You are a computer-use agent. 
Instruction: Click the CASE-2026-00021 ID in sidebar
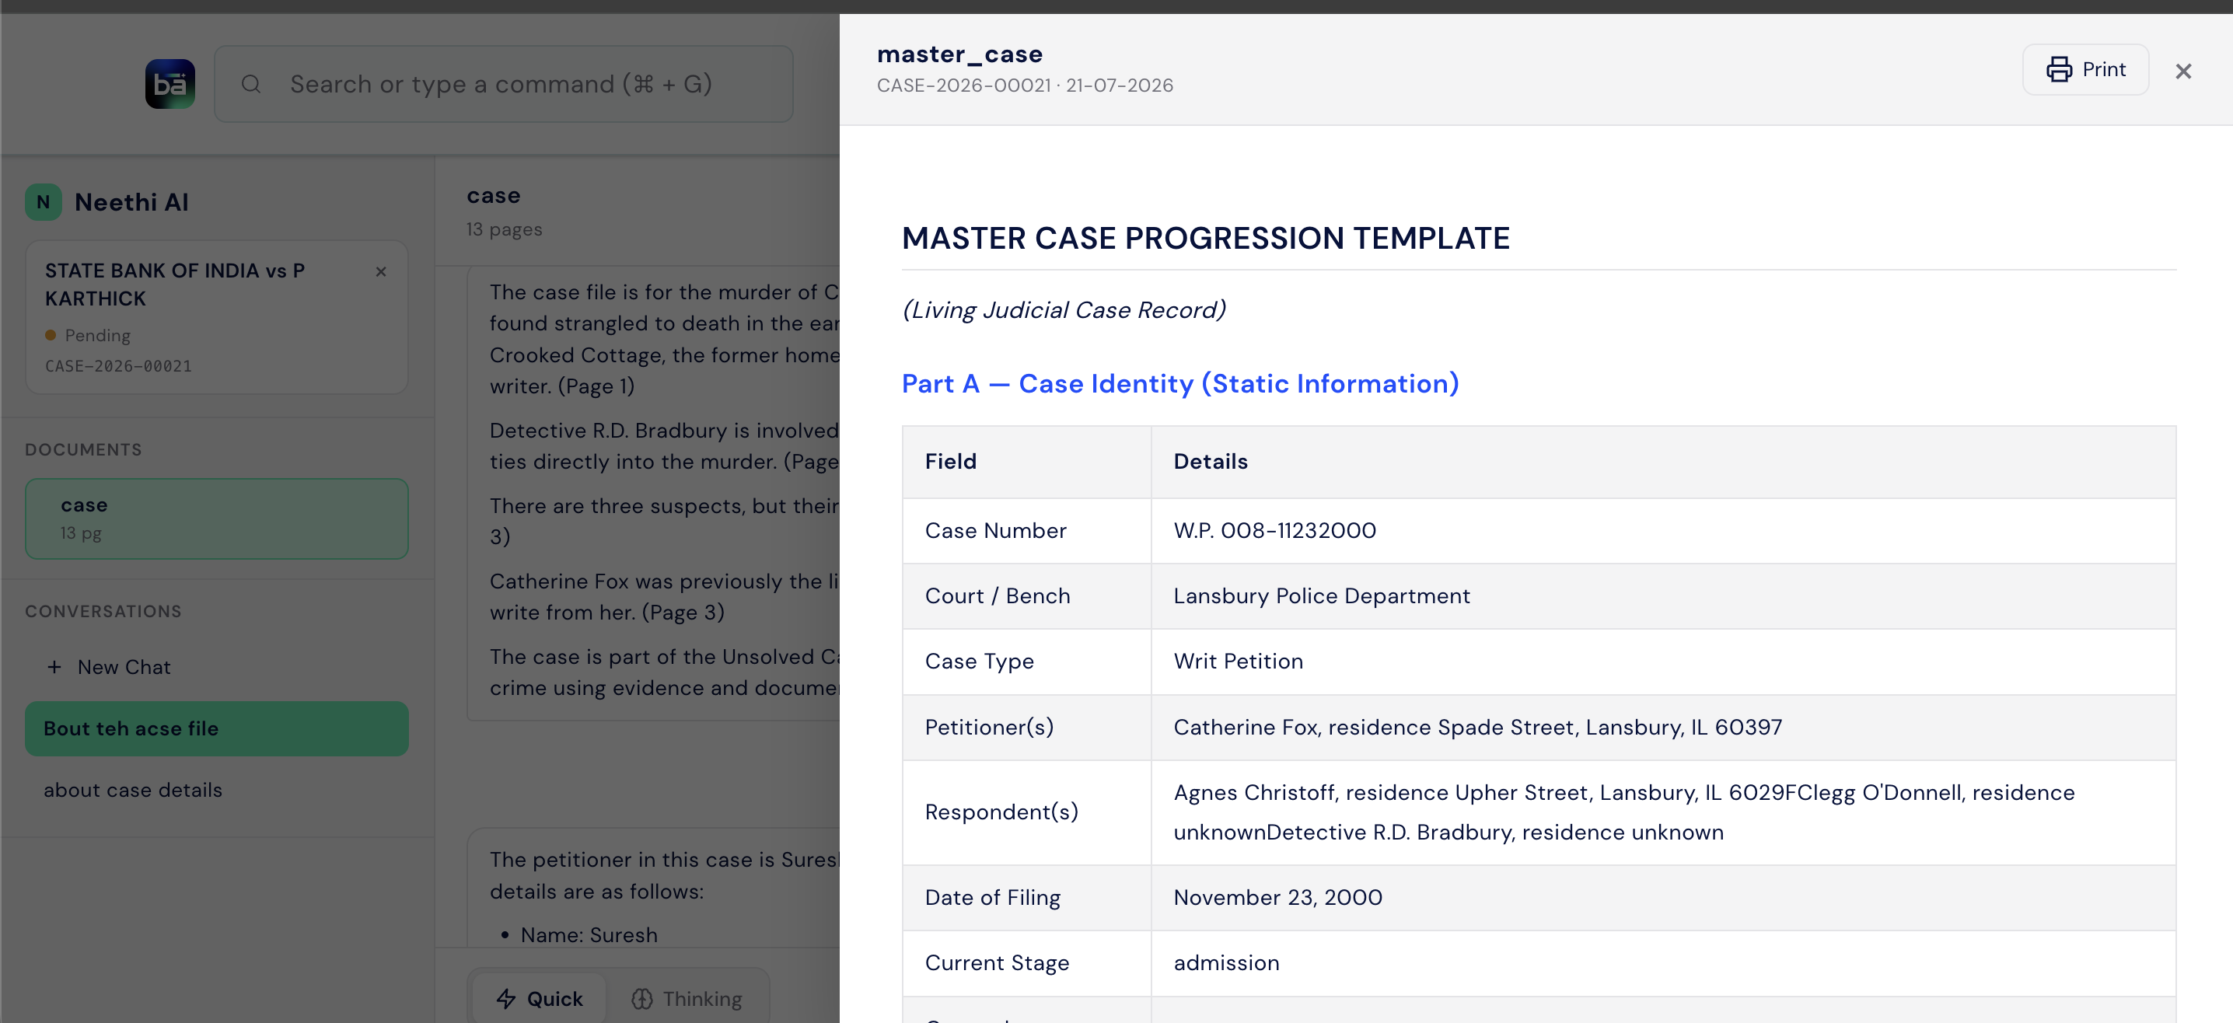tap(119, 366)
